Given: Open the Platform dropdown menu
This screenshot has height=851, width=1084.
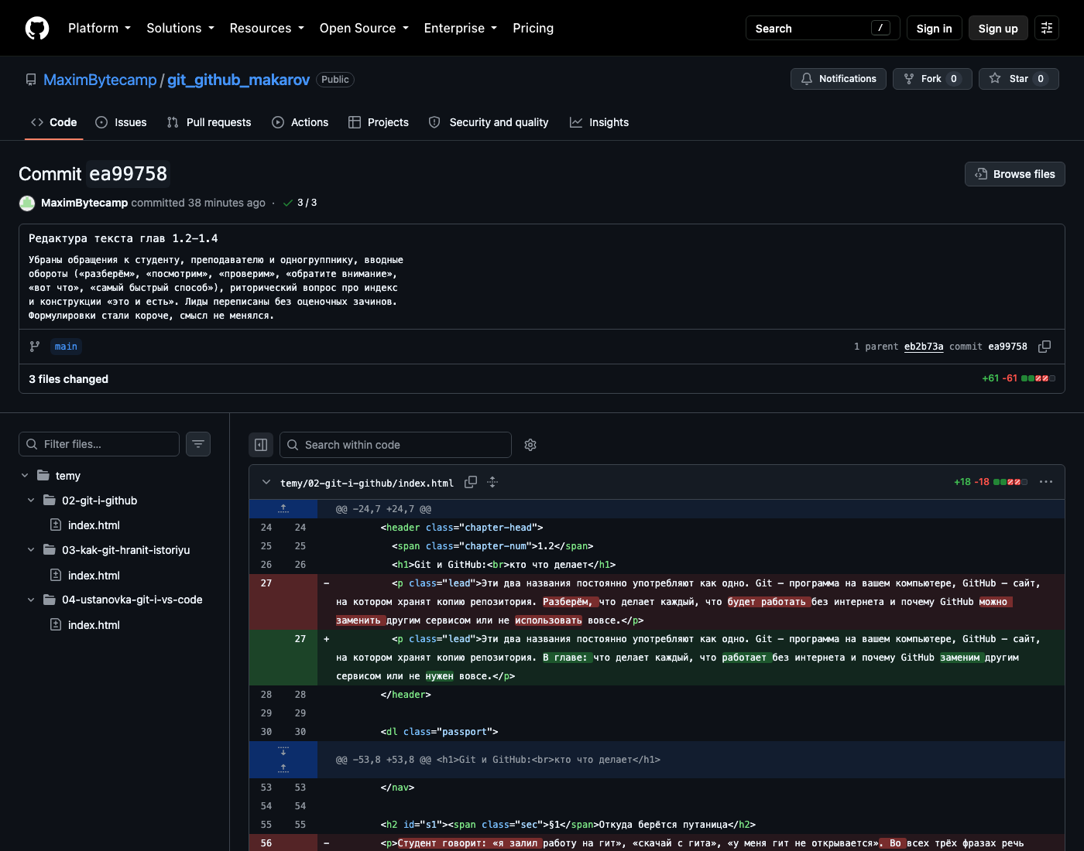Looking at the screenshot, I should (99, 28).
